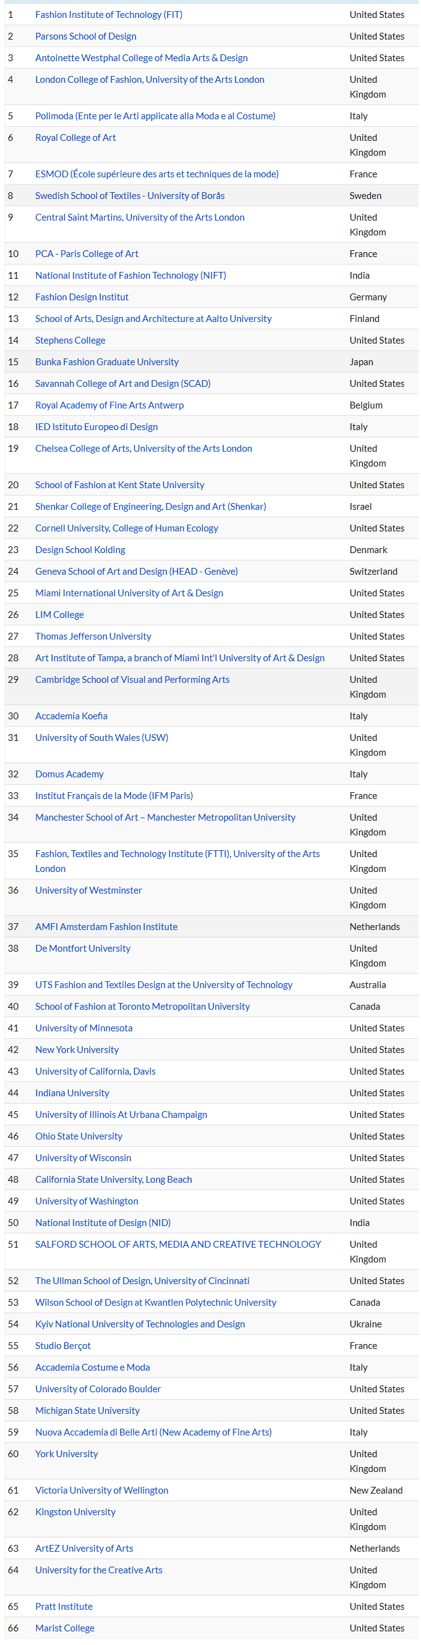The height and width of the screenshot is (1645, 421).
Task: Open Fashion Institute of Technology (FIT) link
Action: pos(109,15)
